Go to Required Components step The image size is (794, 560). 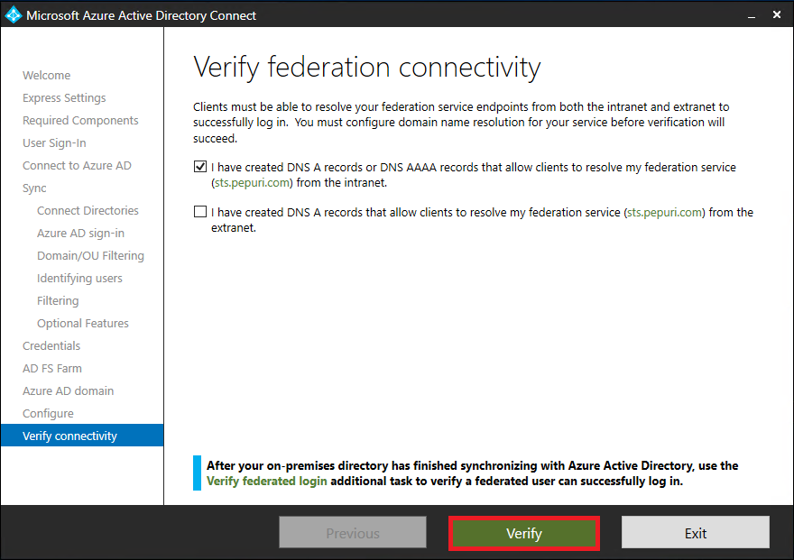(x=80, y=121)
